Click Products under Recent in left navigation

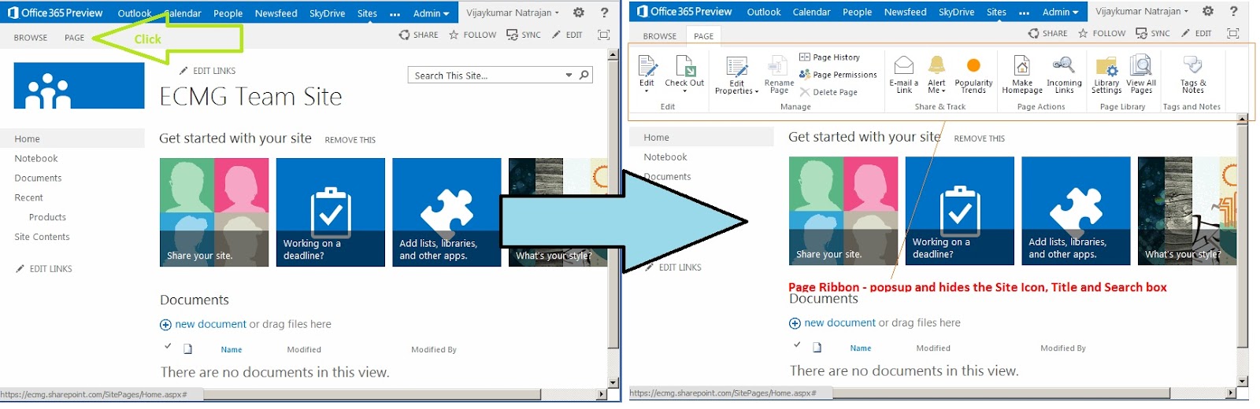(x=47, y=217)
